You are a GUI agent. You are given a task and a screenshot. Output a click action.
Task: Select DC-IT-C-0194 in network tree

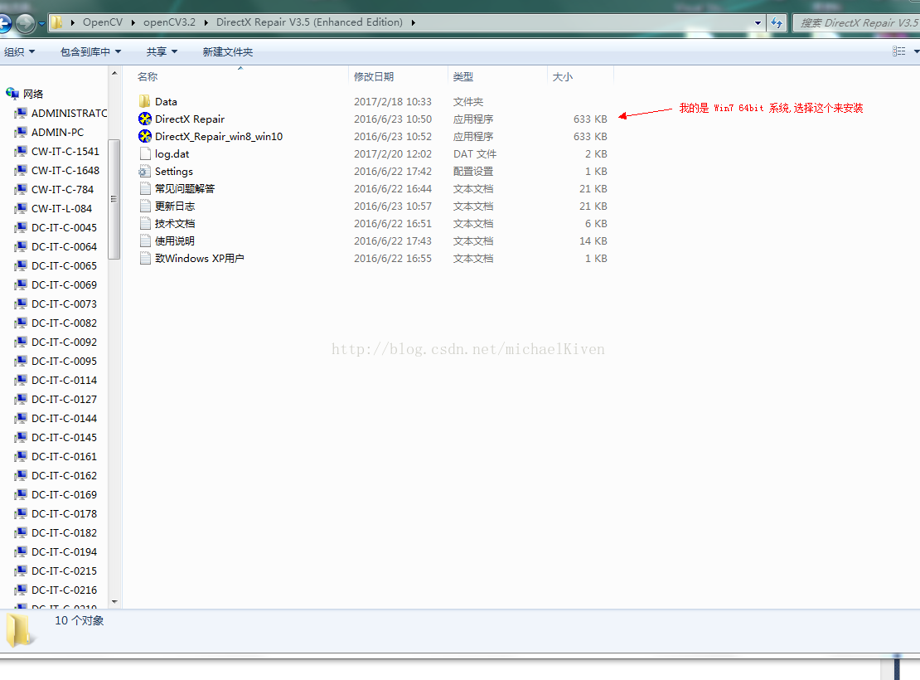click(64, 552)
